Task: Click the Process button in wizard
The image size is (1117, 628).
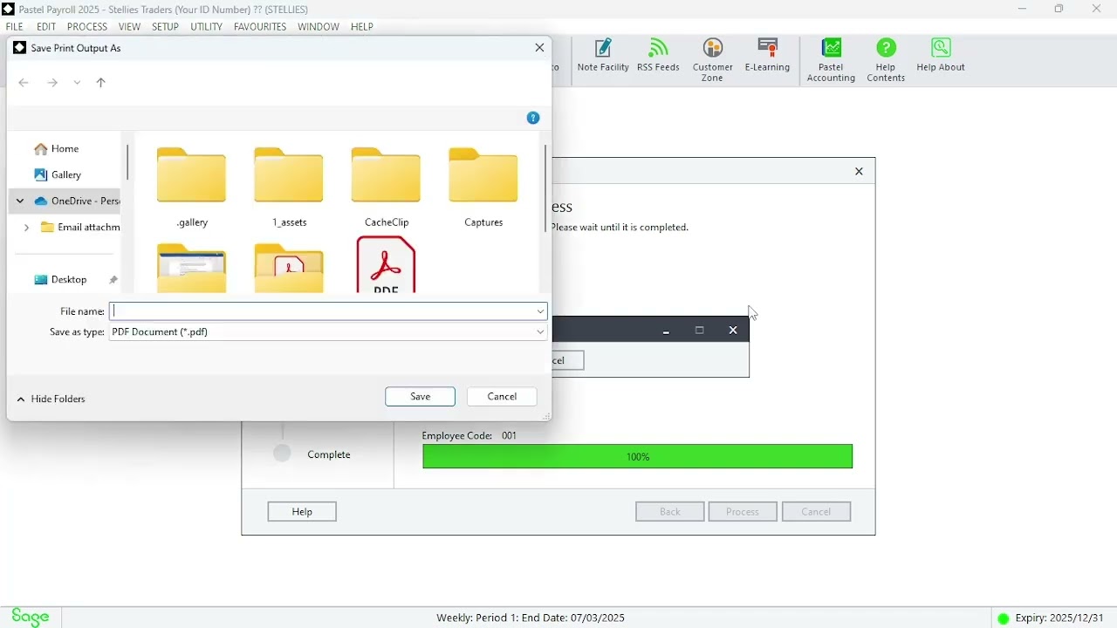Action: click(743, 512)
